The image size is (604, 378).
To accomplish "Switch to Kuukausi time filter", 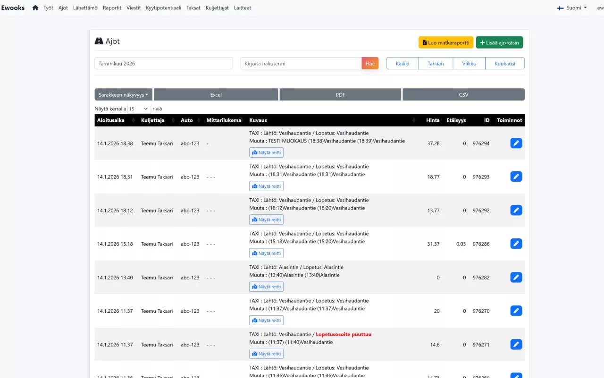I will [x=505, y=63].
